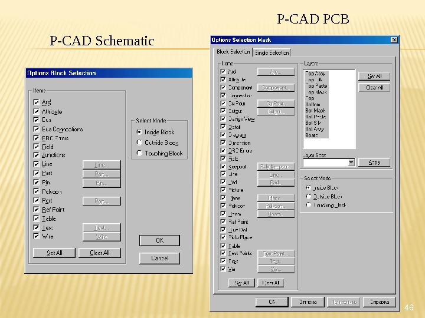The height and width of the screenshot is (318, 425).
Task: Select Outside Block in Schematic dialog
Action: (139, 143)
